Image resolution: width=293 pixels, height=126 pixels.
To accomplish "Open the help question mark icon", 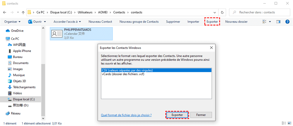I will pyautogui.click(x=287, y=22).
